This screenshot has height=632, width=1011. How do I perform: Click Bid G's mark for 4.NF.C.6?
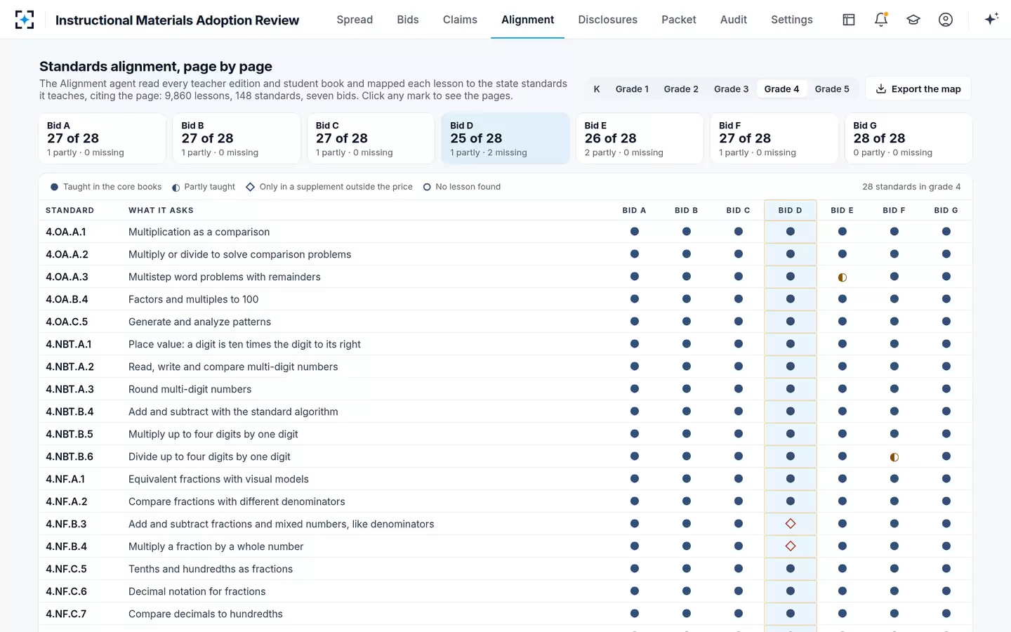946,591
